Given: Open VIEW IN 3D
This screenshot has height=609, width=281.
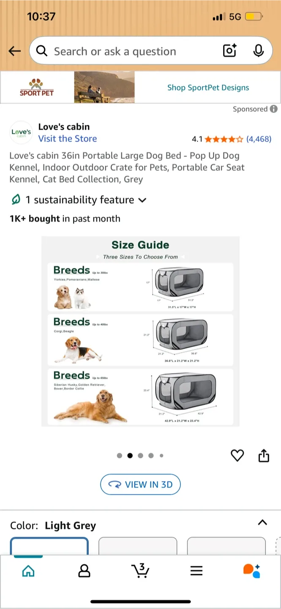Looking at the screenshot, I should (140, 484).
